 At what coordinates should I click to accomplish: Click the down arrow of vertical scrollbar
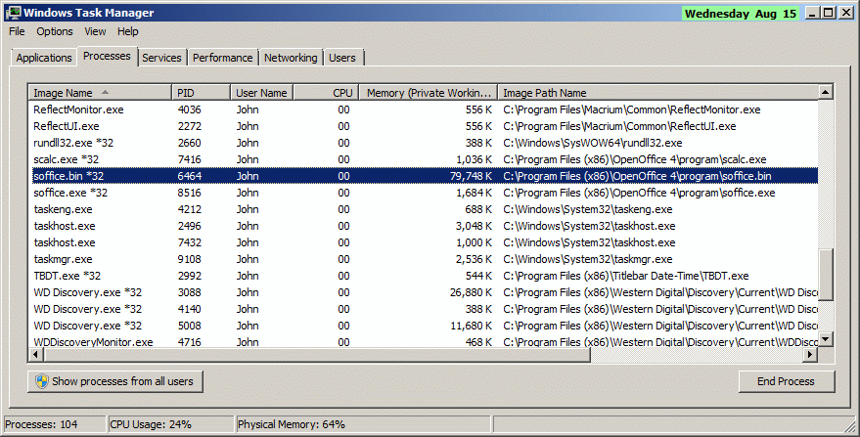tap(826, 339)
